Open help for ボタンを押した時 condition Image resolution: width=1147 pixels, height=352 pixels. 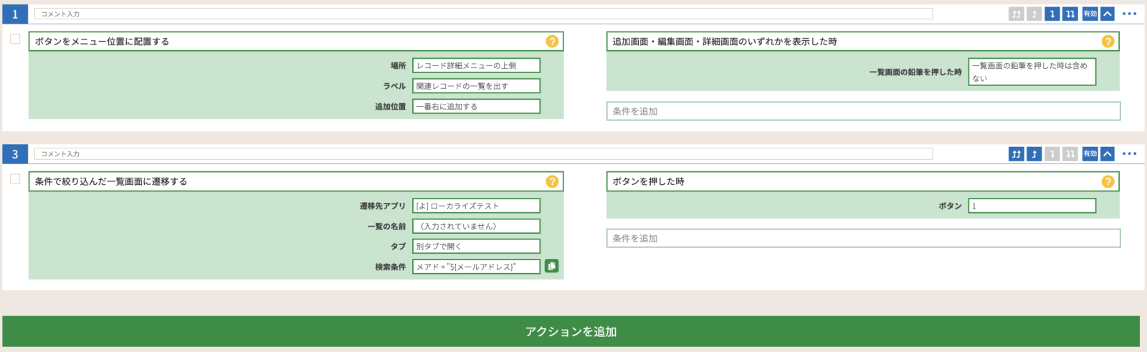(1108, 181)
